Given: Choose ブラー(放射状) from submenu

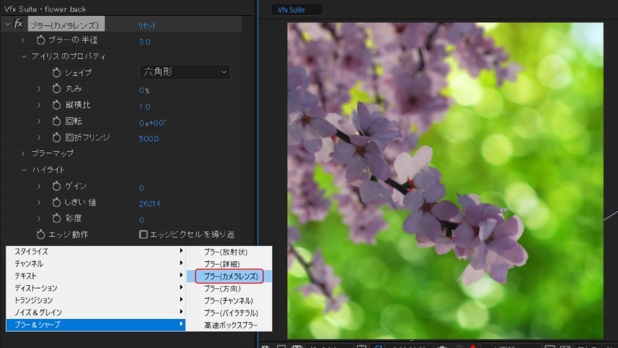Looking at the screenshot, I should (x=229, y=252).
